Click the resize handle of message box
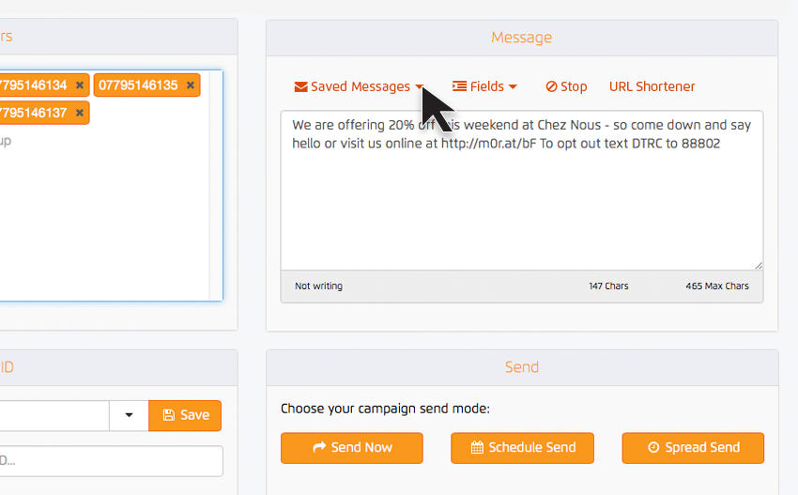Image resolution: width=798 pixels, height=495 pixels. point(759,265)
